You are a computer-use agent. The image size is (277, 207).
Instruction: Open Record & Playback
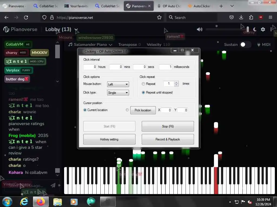pyautogui.click(x=168, y=139)
